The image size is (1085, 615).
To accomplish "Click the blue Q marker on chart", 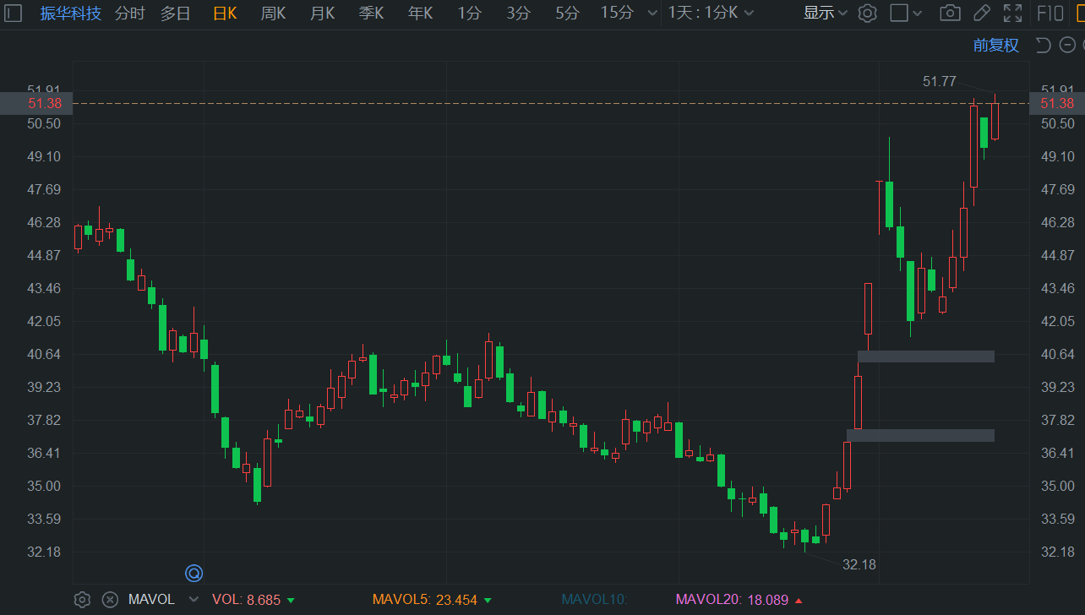I will coord(194,574).
